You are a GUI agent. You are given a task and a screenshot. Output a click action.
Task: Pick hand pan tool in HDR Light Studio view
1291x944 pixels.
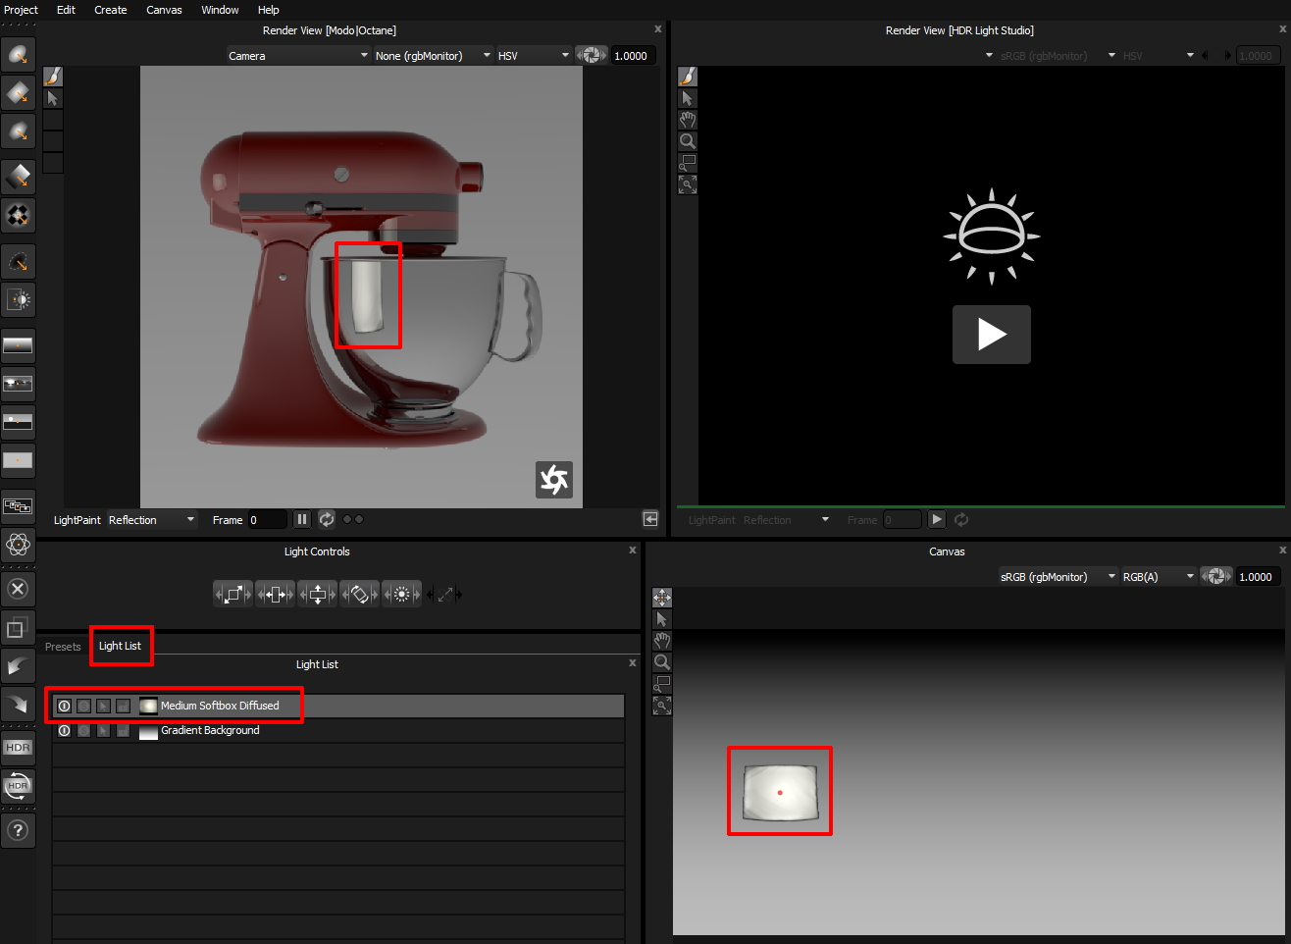(x=688, y=120)
